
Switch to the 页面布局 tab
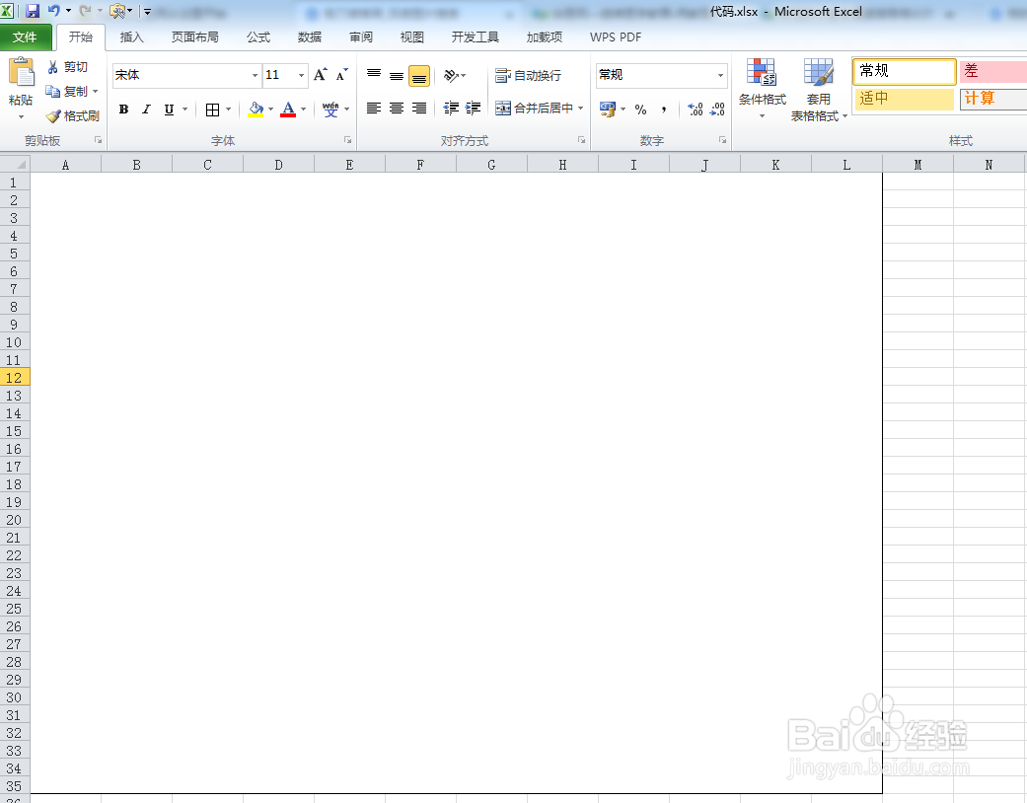click(195, 37)
